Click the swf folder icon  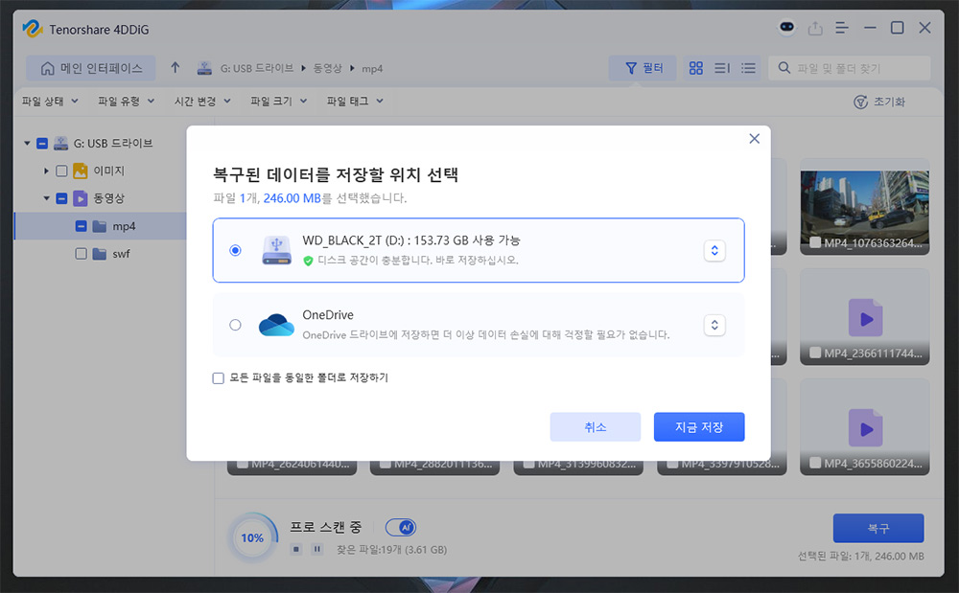(100, 254)
